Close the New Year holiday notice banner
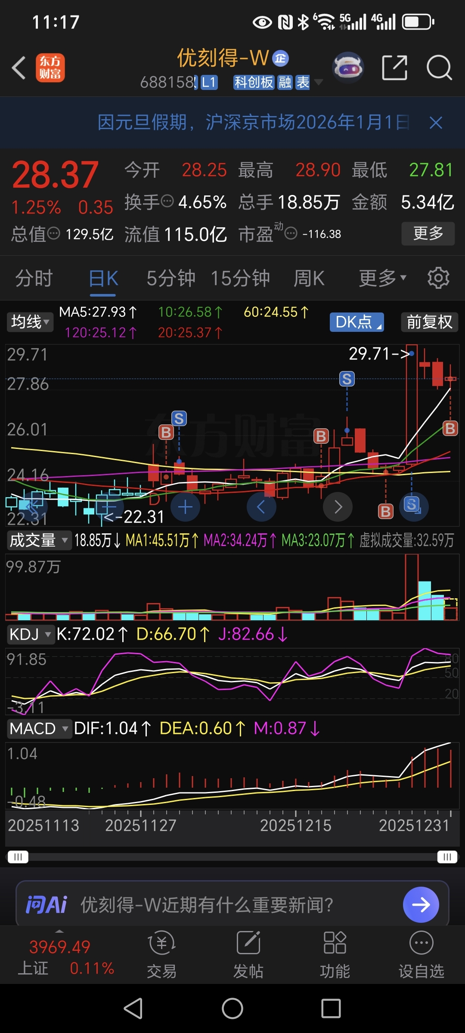The height and width of the screenshot is (1033, 465). [436, 123]
